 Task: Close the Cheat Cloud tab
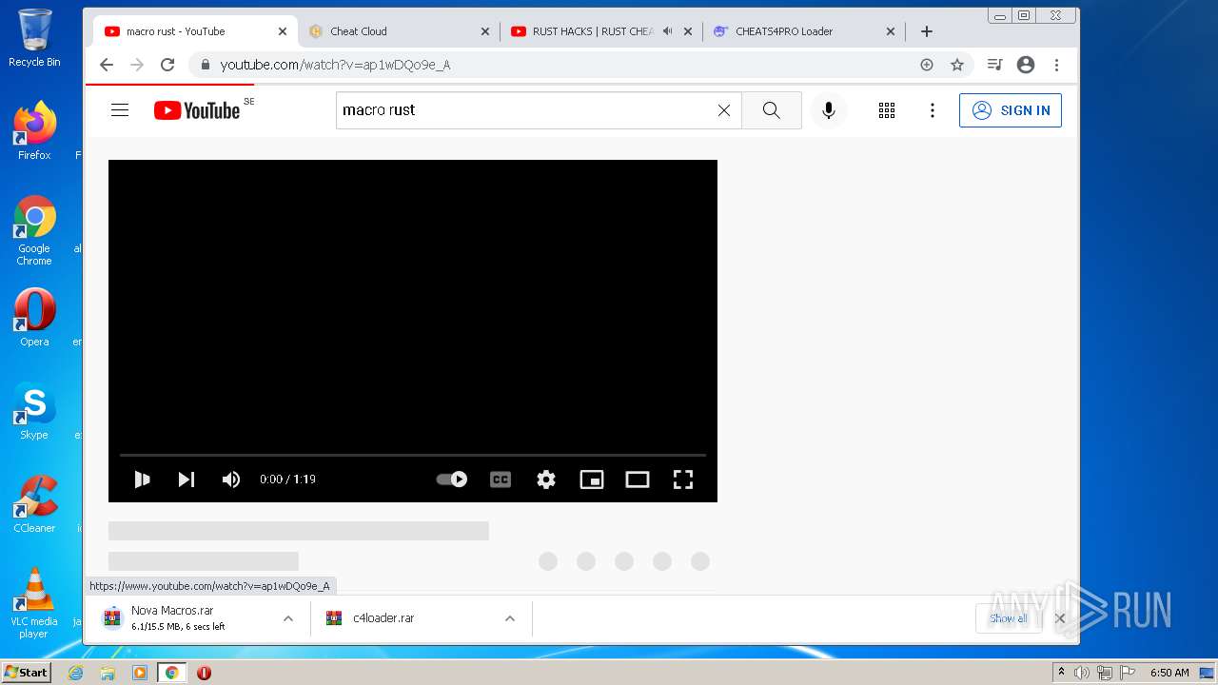point(485,31)
